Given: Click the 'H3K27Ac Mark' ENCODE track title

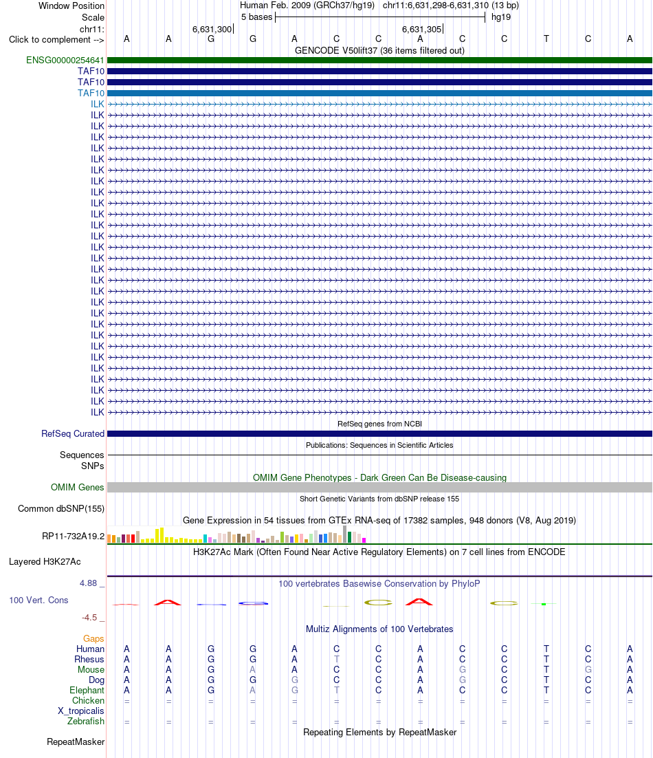Looking at the screenshot, I should click(x=379, y=552).
